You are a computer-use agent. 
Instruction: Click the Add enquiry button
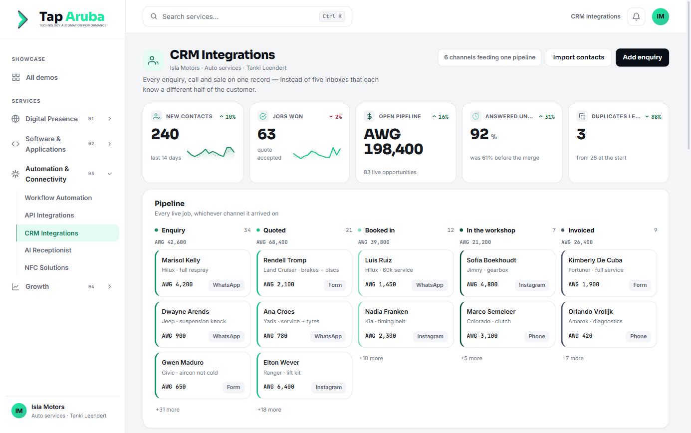click(642, 57)
